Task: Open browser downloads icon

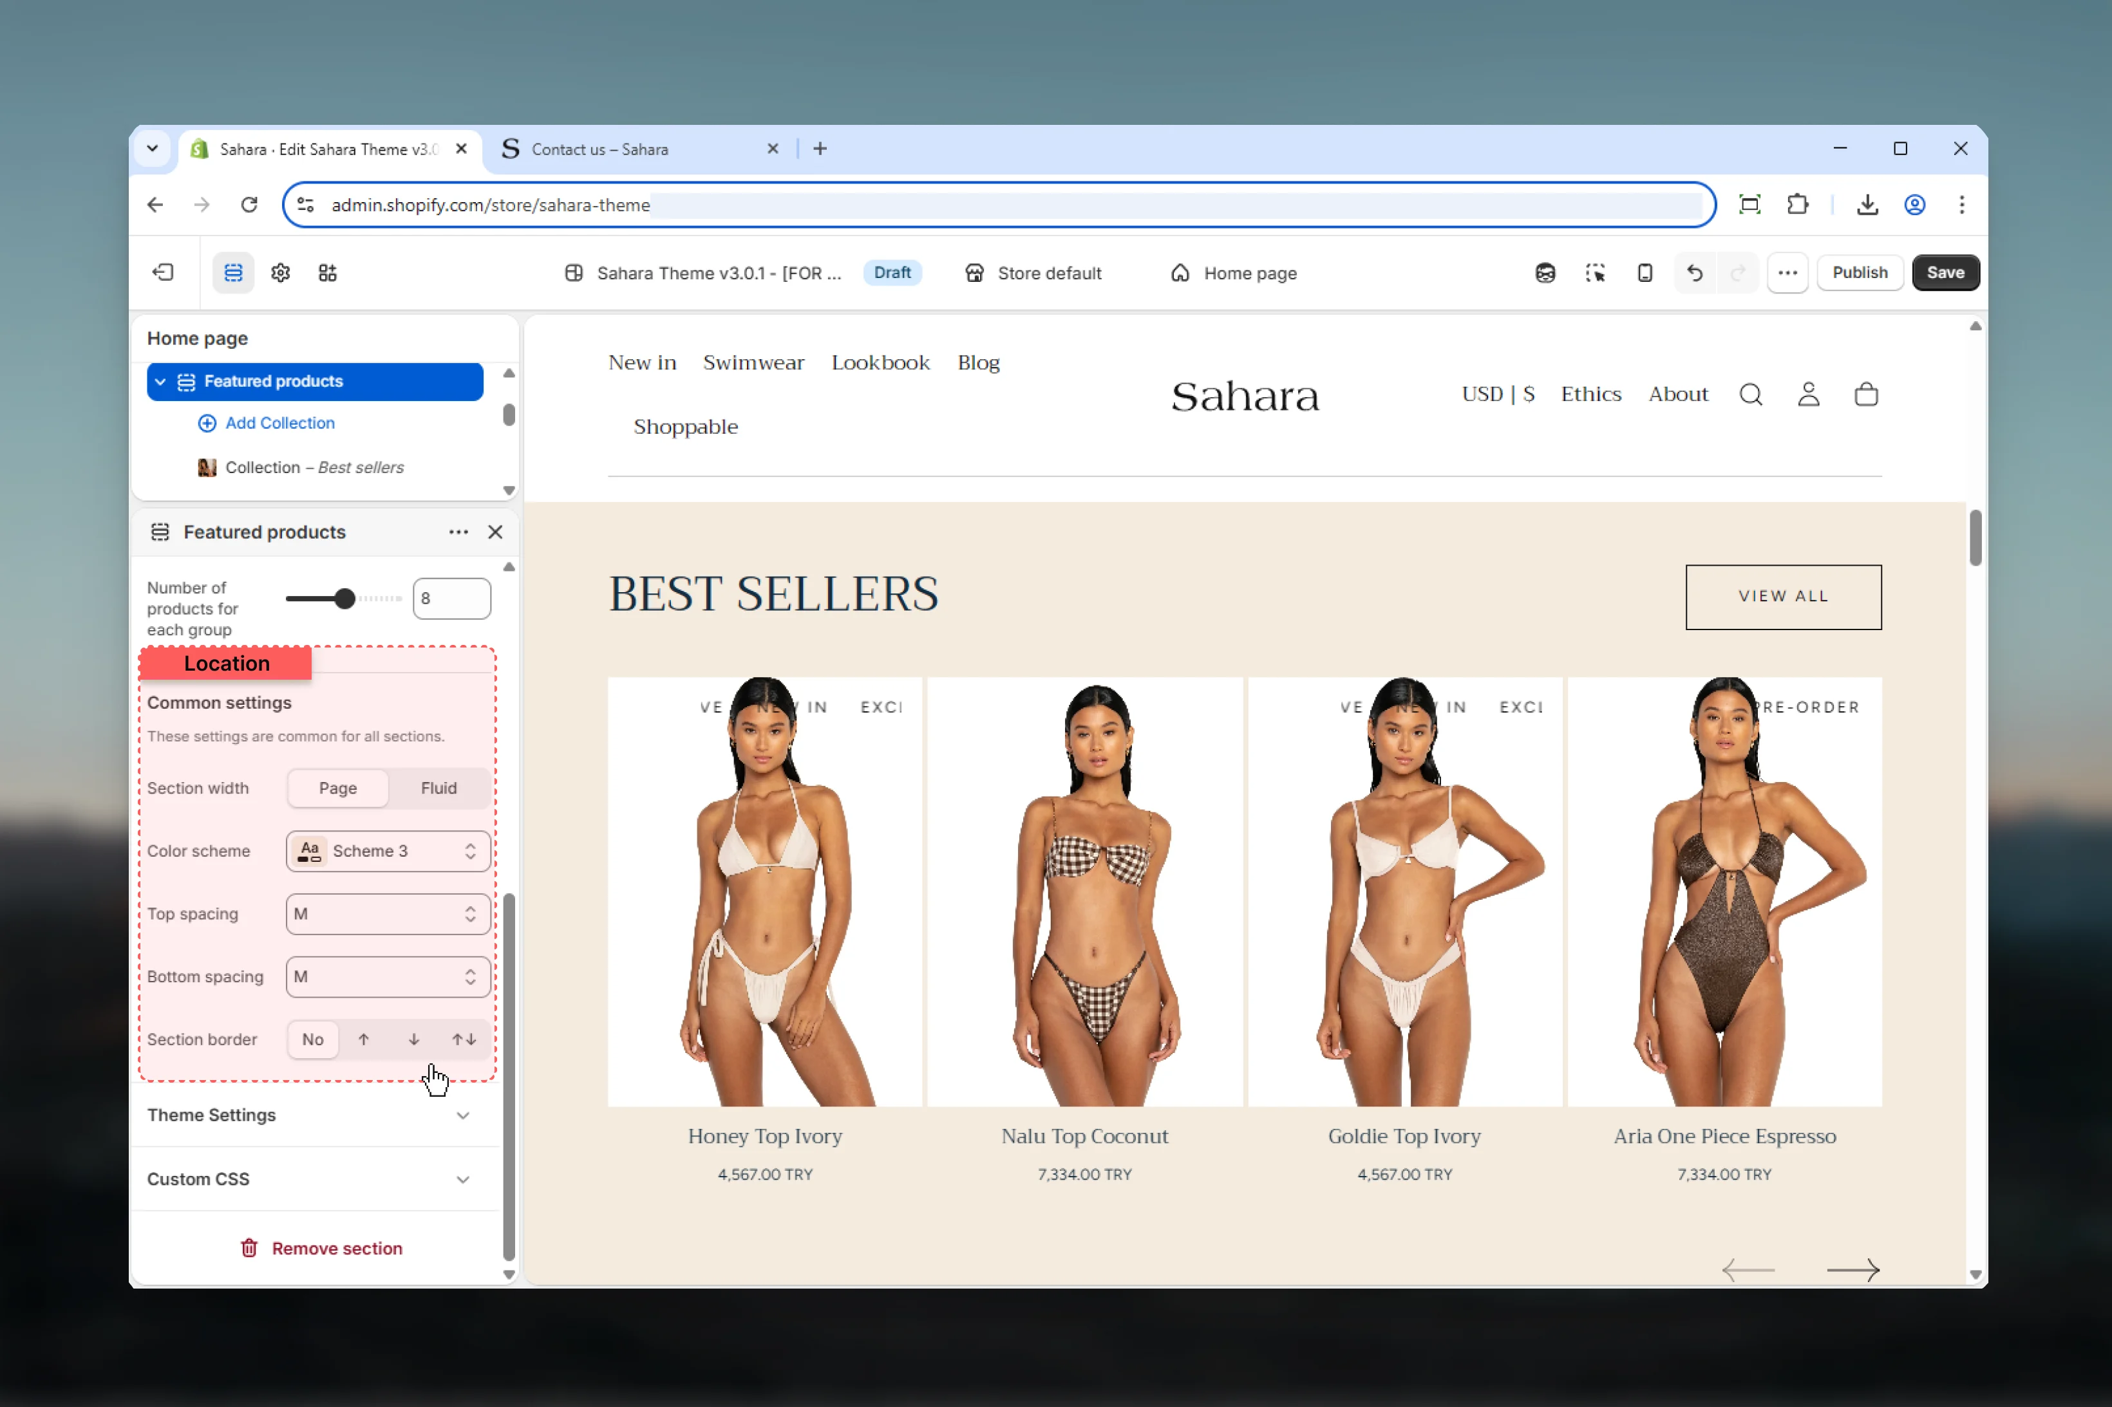Action: [x=1867, y=205]
